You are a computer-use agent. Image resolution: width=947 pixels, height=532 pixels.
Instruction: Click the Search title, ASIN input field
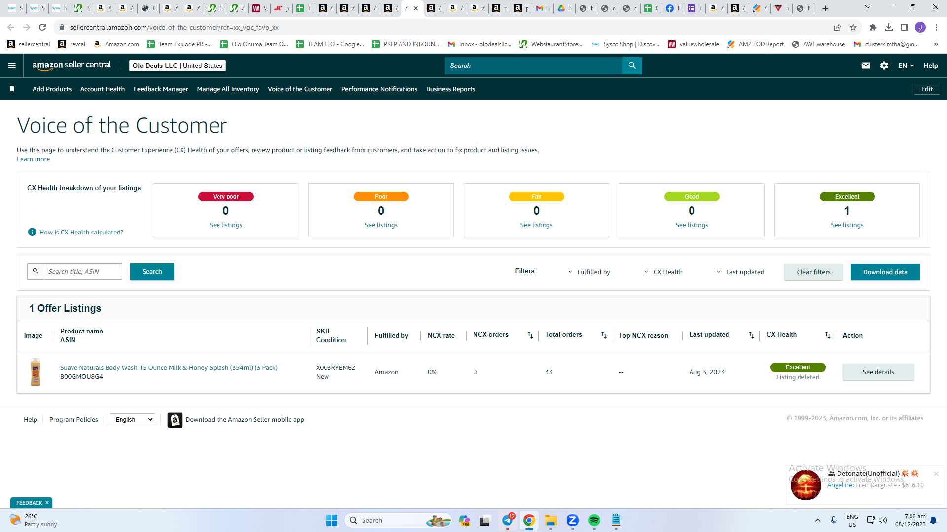[83, 271]
